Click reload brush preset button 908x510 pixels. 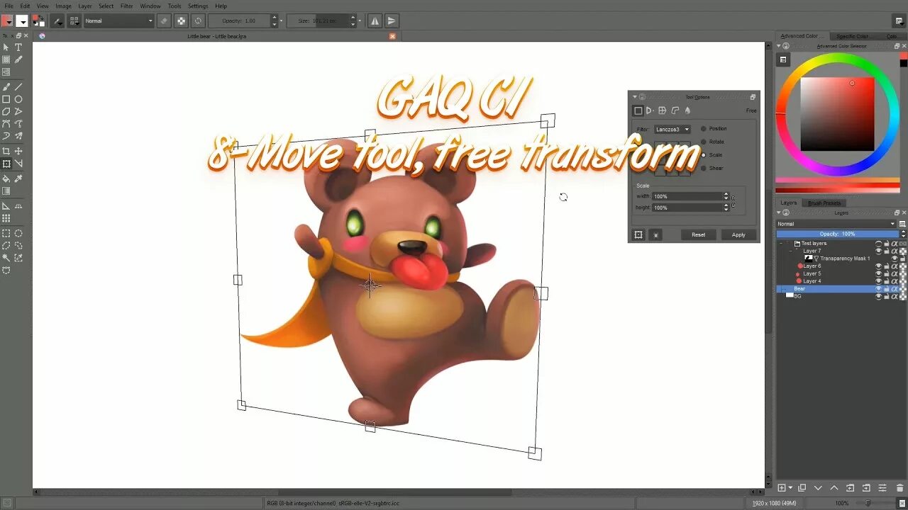(x=198, y=21)
